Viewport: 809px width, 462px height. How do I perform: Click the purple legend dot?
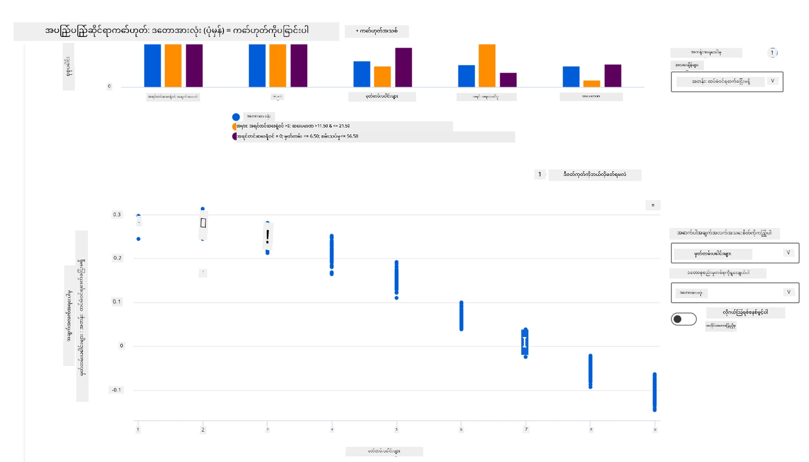tap(235, 136)
